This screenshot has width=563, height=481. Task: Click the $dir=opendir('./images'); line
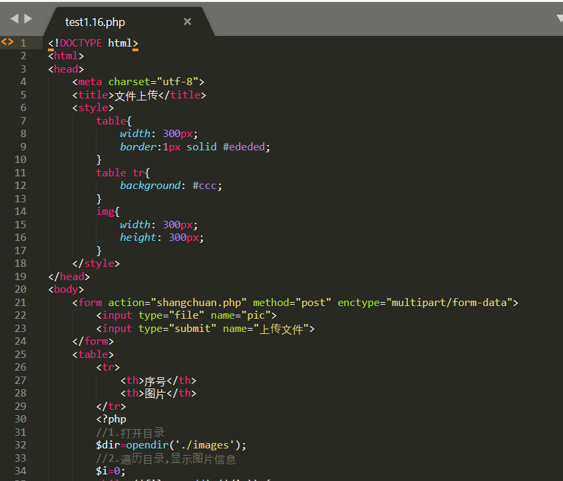coord(171,446)
